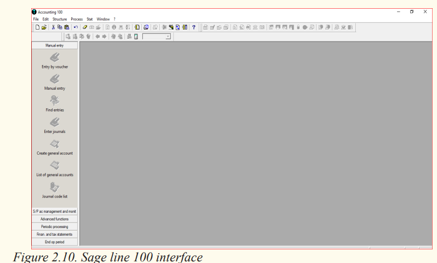The image size is (437, 263).
Task: Click the blue double-arrow document icon
Action: (178, 27)
